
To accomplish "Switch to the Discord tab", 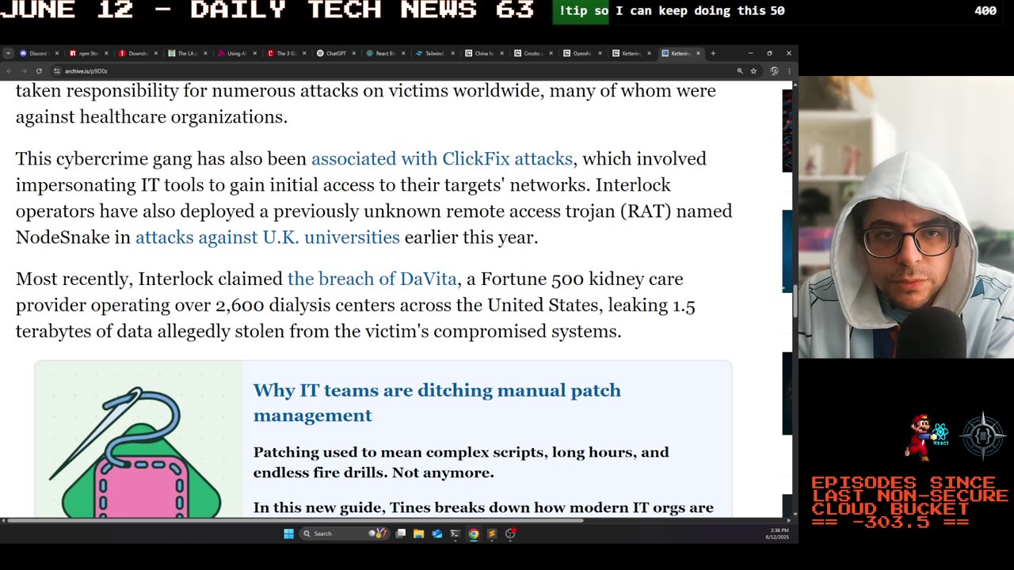I will pos(39,53).
